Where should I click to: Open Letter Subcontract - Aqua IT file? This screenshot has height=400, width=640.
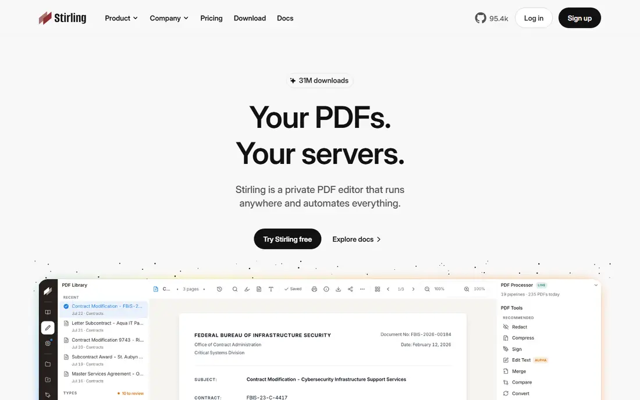(x=104, y=326)
